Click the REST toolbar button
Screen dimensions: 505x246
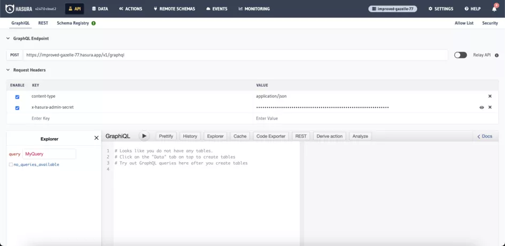pos(301,136)
